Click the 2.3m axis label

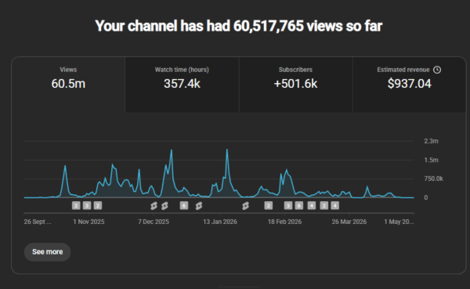coord(431,141)
